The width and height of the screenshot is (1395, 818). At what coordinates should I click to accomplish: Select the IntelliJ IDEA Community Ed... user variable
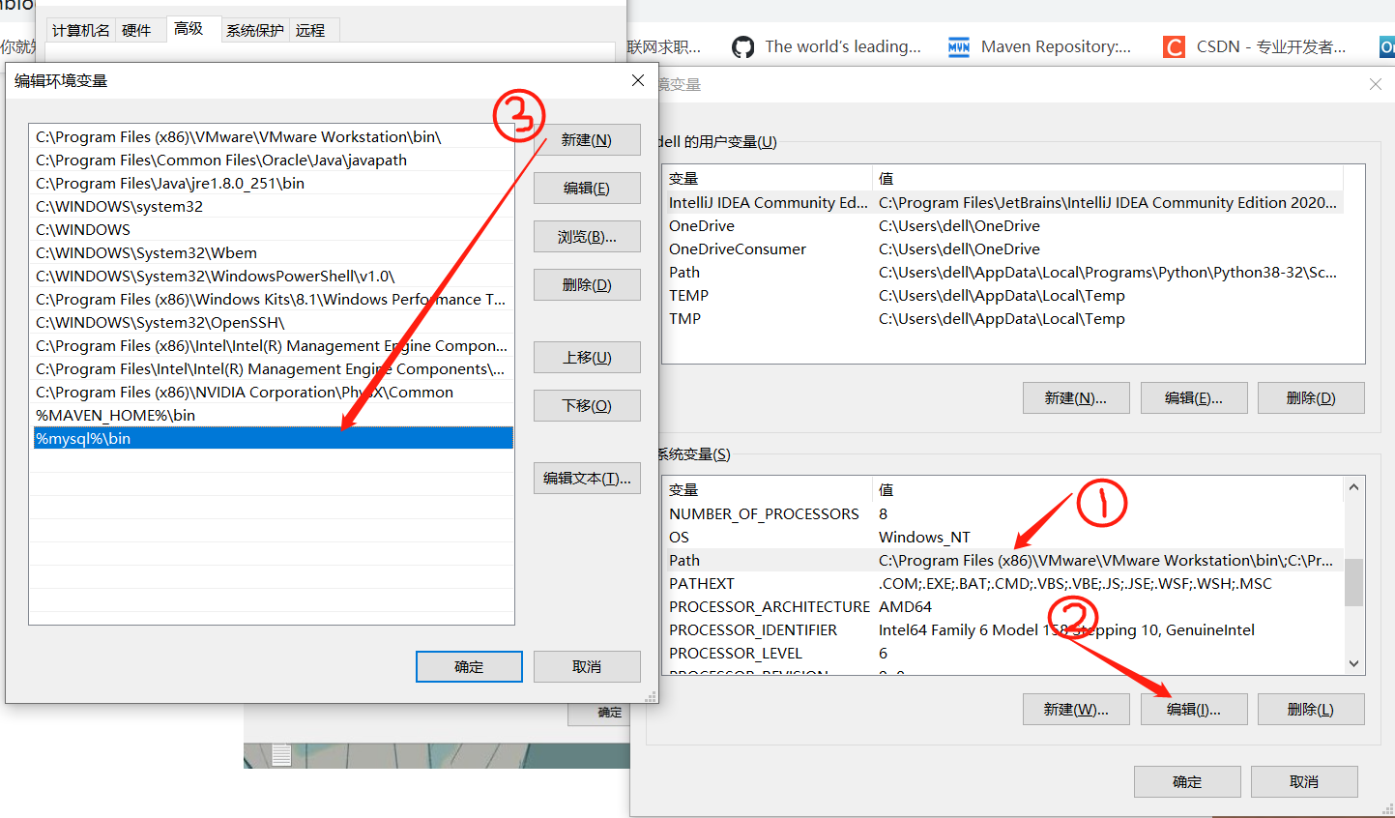[1003, 203]
